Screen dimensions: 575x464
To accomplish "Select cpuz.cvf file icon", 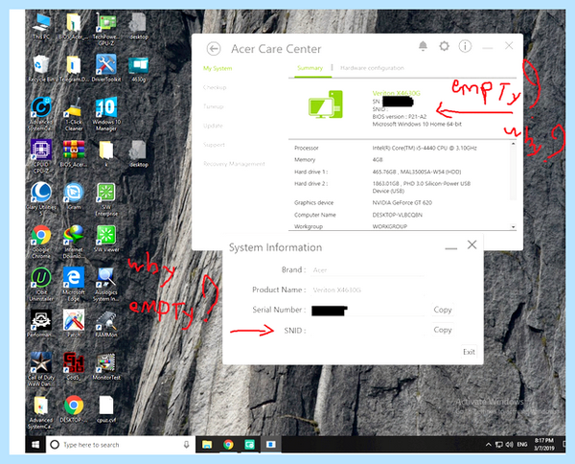I will coord(106,408).
